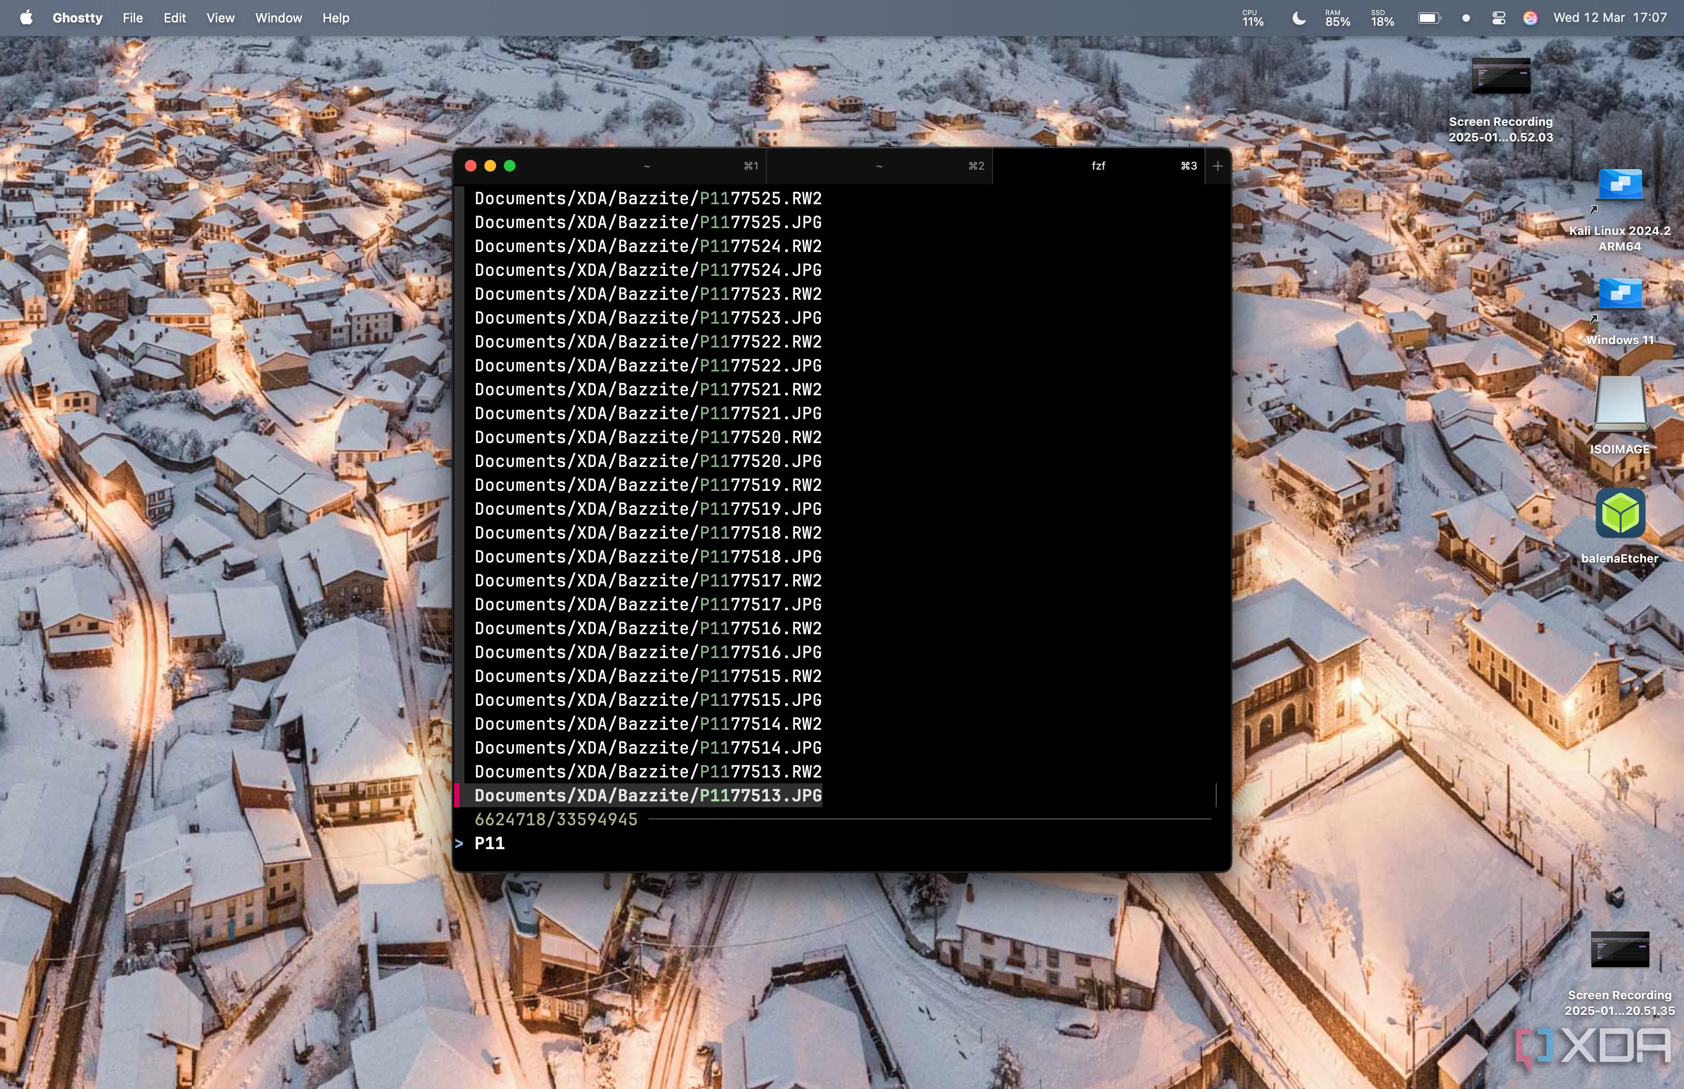Select result P1177516.RW2
Viewport: 1684px width, 1089px height.
tap(648, 629)
